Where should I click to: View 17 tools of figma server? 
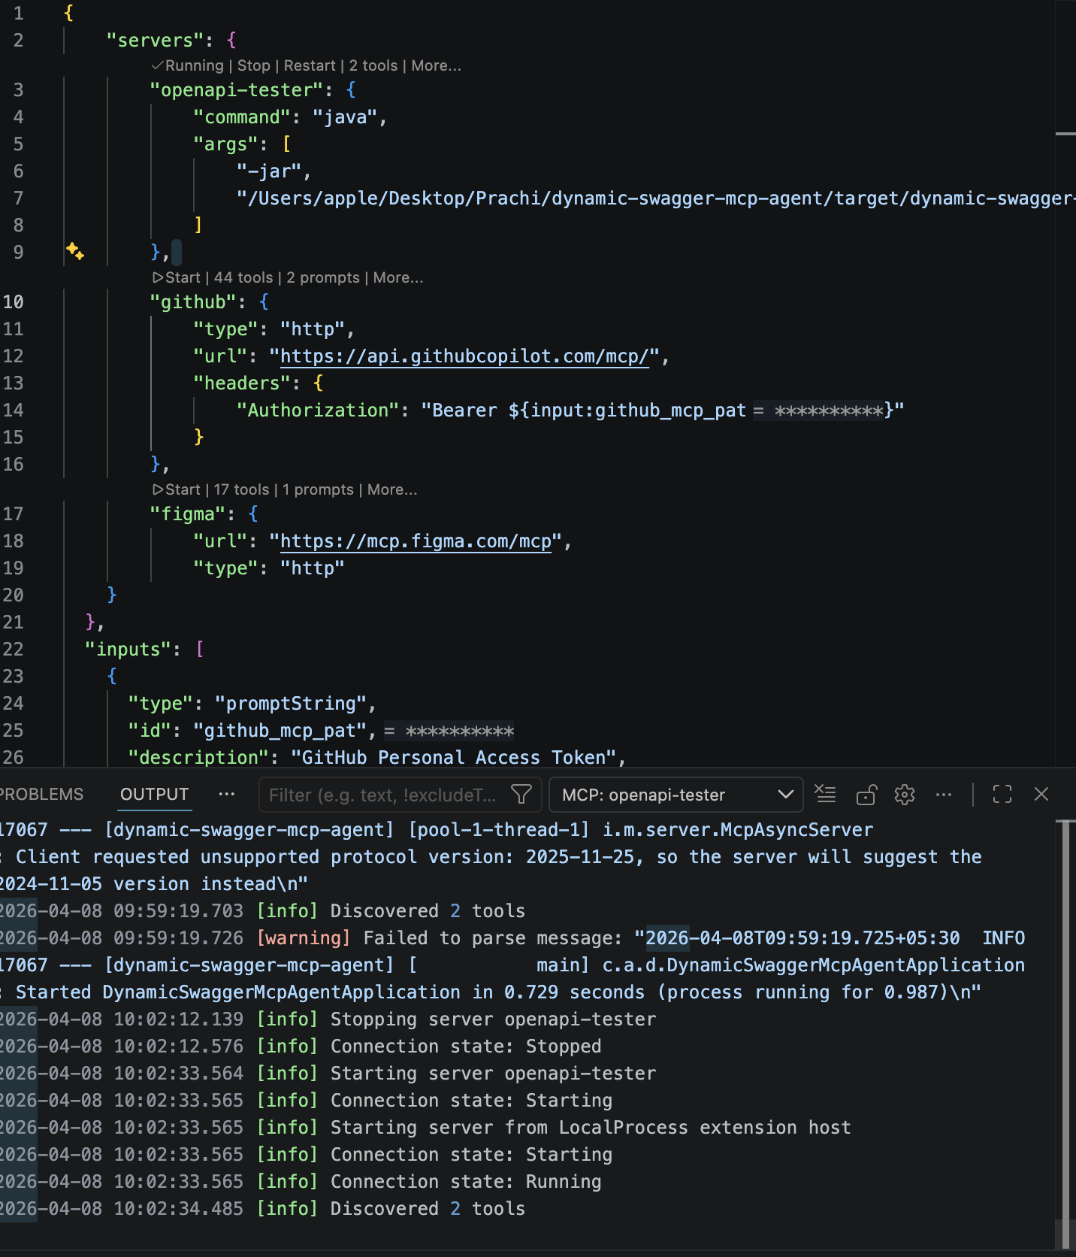coord(241,489)
